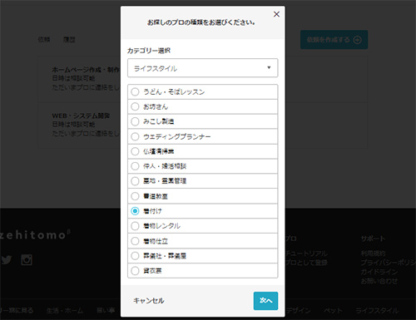The width and height of the screenshot is (416, 320).
Task: Open the チュートリアル footer link
Action: [x=306, y=254]
